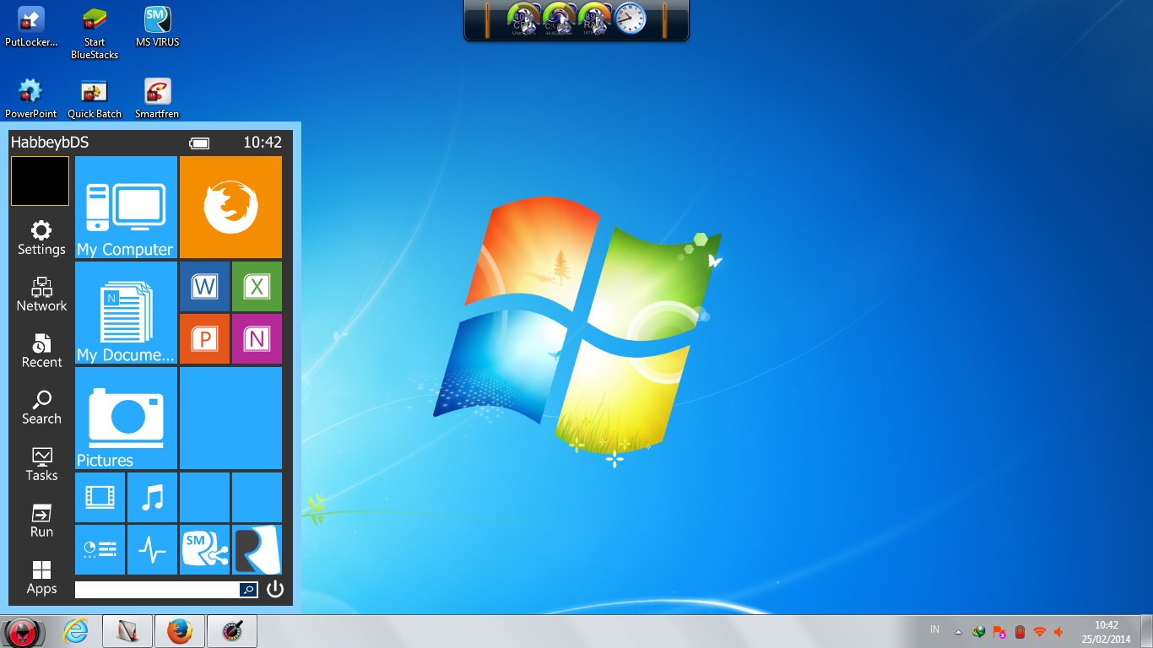The height and width of the screenshot is (648, 1153).
Task: Click the large empty blue tile beside Pictures
Action: point(230,418)
